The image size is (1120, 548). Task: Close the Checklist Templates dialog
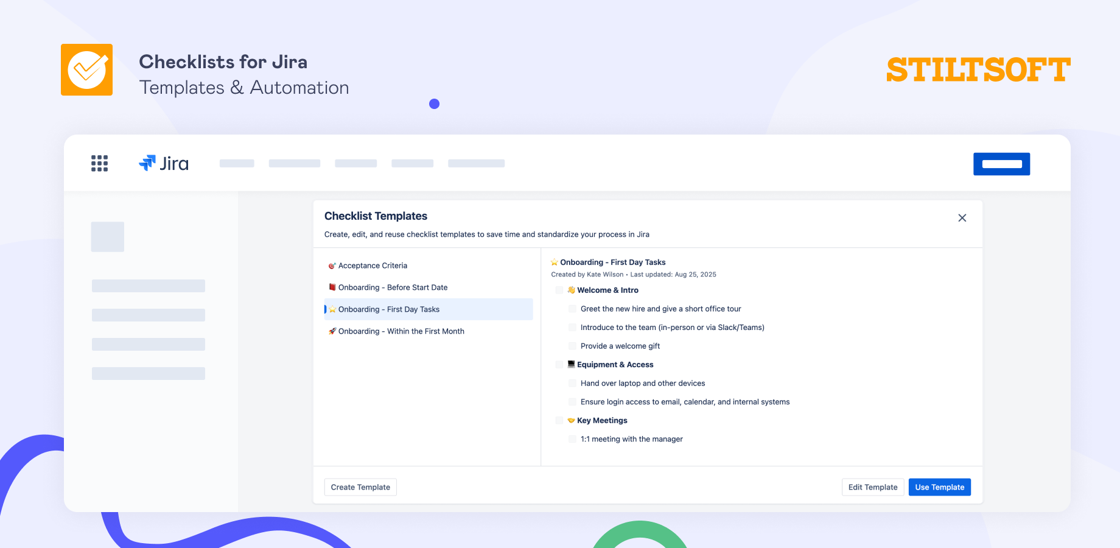962,217
